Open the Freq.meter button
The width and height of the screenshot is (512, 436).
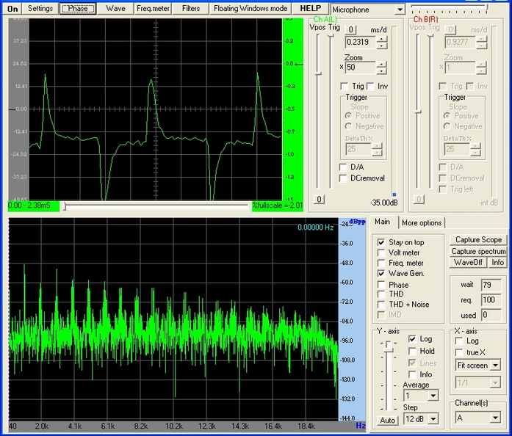click(x=153, y=9)
